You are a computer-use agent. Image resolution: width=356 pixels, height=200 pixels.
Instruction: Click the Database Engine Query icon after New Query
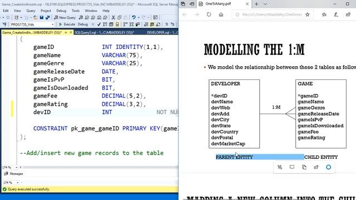click(x=81, y=17)
